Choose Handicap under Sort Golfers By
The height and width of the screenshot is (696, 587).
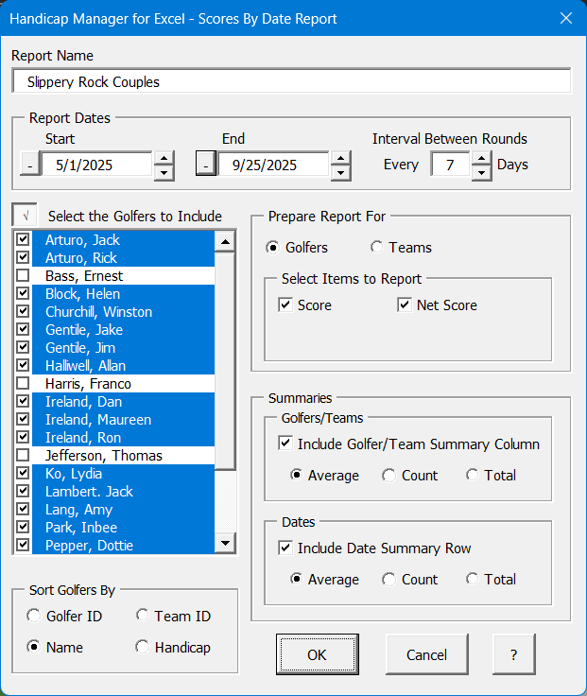pos(142,647)
